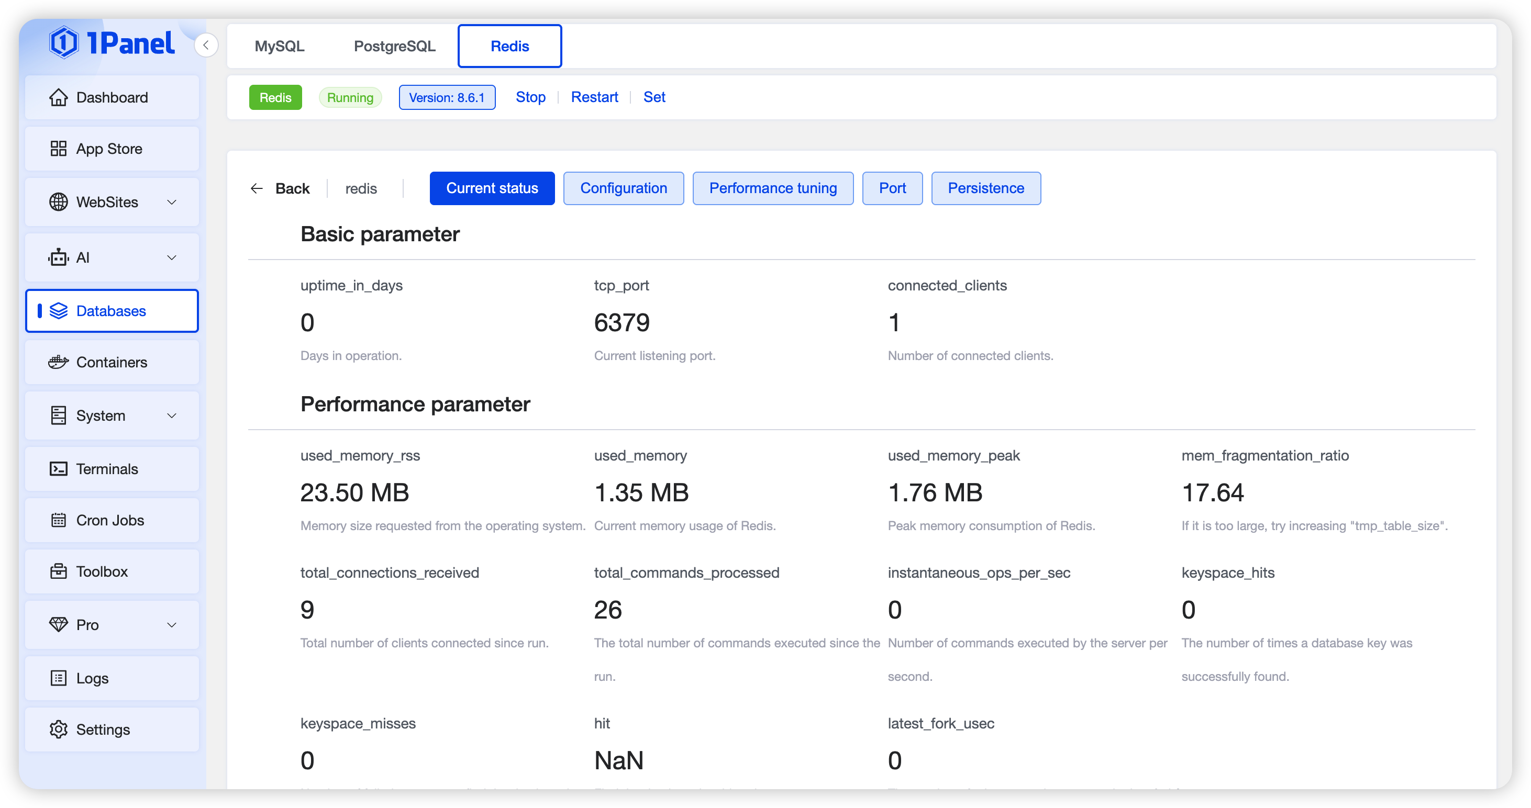The height and width of the screenshot is (808, 1531).
Task: Click the Cron Jobs calendar icon
Action: point(58,521)
